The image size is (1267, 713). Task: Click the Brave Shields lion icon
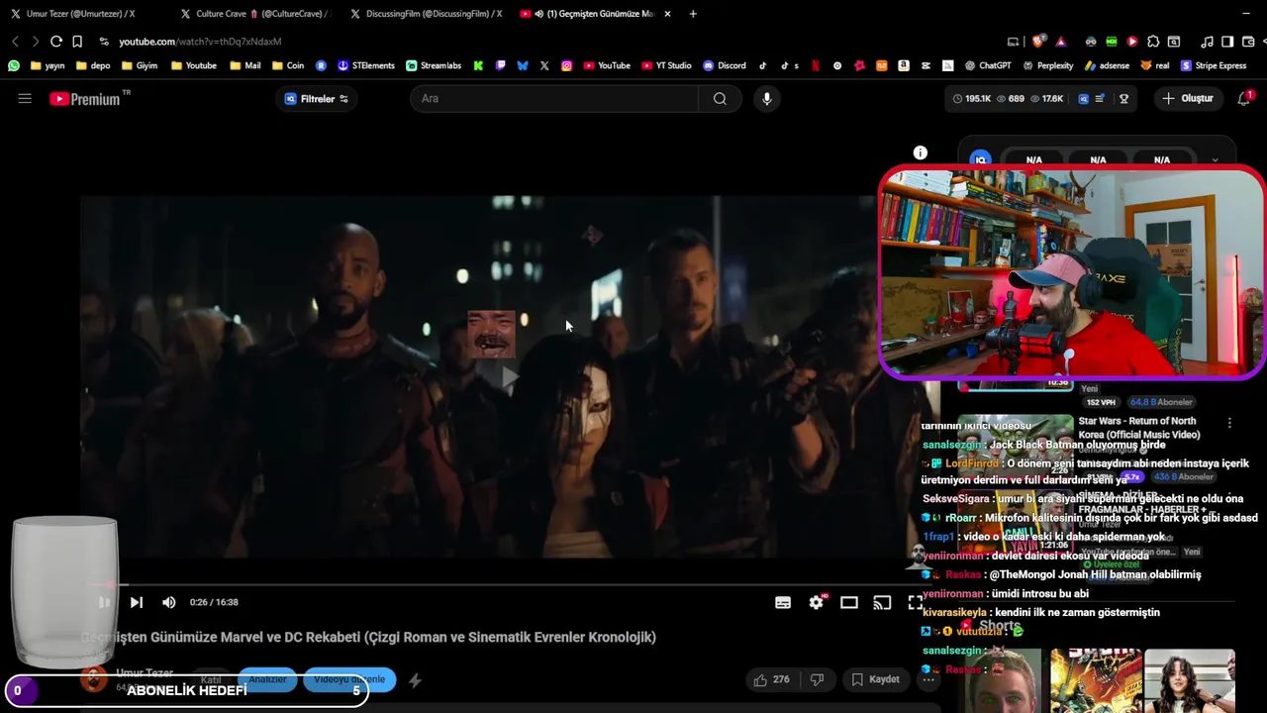(x=1038, y=42)
